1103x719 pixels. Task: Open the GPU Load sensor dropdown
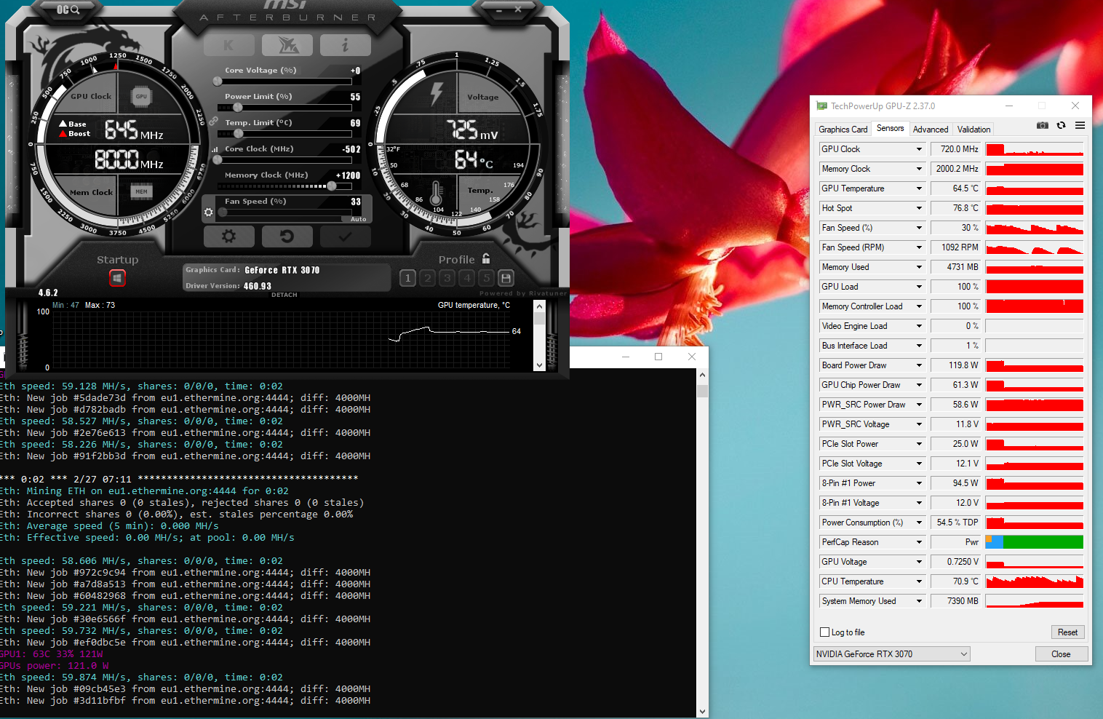tap(919, 287)
